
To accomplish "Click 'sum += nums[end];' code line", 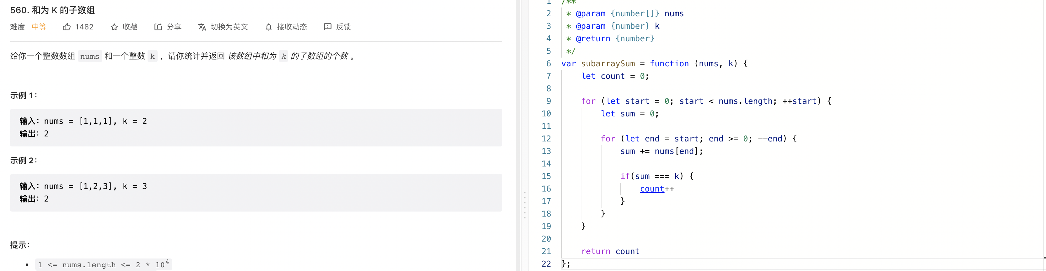I will click(x=661, y=151).
